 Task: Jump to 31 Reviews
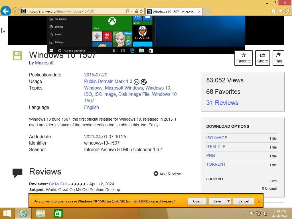click(x=222, y=103)
